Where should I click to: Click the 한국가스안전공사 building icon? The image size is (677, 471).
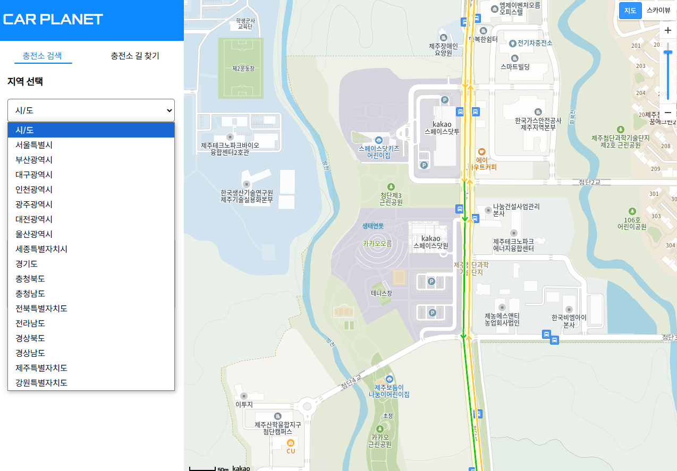pyautogui.click(x=538, y=112)
